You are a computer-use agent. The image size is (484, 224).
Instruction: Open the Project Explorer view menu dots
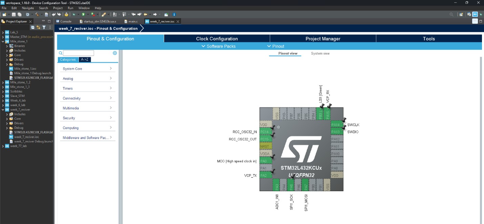pyautogui.click(x=50, y=27)
